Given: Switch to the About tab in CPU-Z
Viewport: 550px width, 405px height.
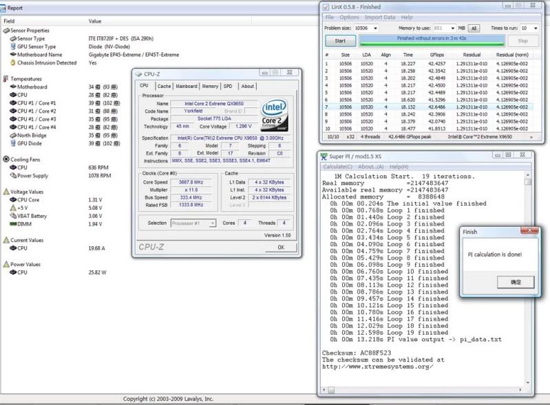Looking at the screenshot, I should click(x=247, y=86).
